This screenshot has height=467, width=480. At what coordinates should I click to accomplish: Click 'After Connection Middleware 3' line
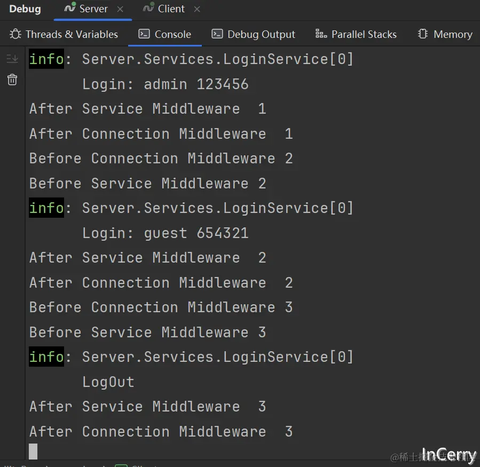pos(161,431)
